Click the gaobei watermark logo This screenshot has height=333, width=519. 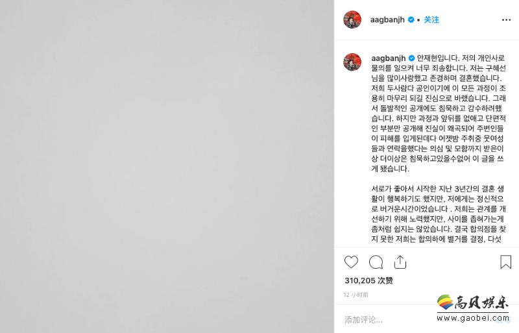click(473, 302)
